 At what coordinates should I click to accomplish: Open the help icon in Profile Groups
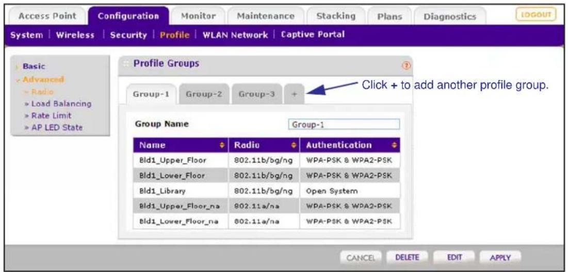[407, 66]
